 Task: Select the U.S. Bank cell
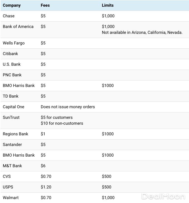coord(12,64)
